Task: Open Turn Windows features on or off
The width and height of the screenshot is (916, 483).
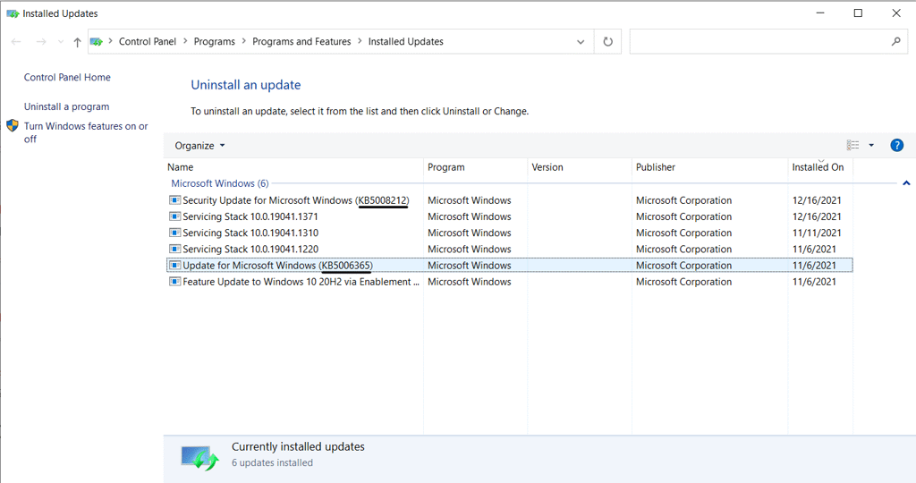Action: click(86, 132)
